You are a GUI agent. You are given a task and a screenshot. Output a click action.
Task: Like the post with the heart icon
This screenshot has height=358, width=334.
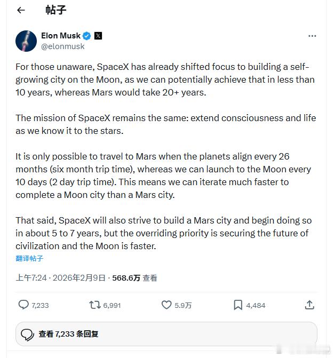coord(166,305)
